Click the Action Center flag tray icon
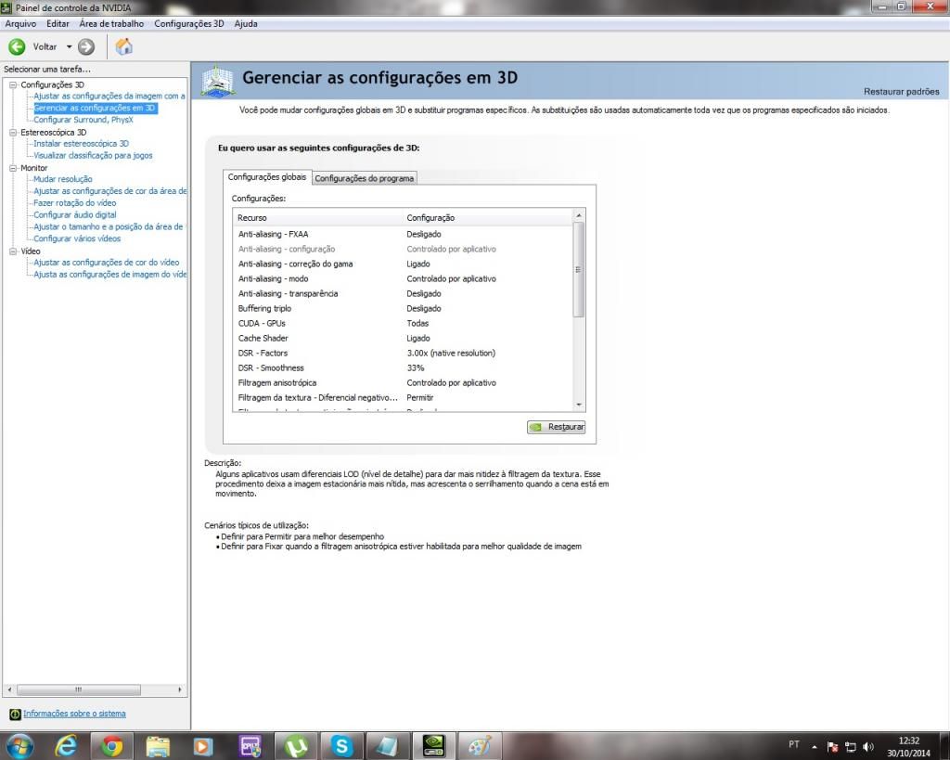This screenshot has height=760, width=950. click(x=833, y=747)
